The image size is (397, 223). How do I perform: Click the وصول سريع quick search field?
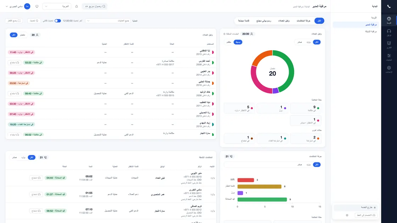95,6
